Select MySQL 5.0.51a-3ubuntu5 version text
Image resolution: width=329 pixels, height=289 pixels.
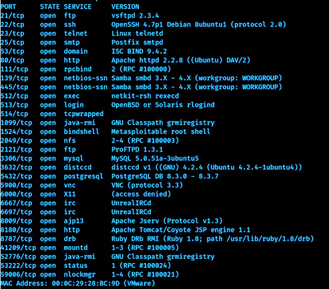pos(155,158)
